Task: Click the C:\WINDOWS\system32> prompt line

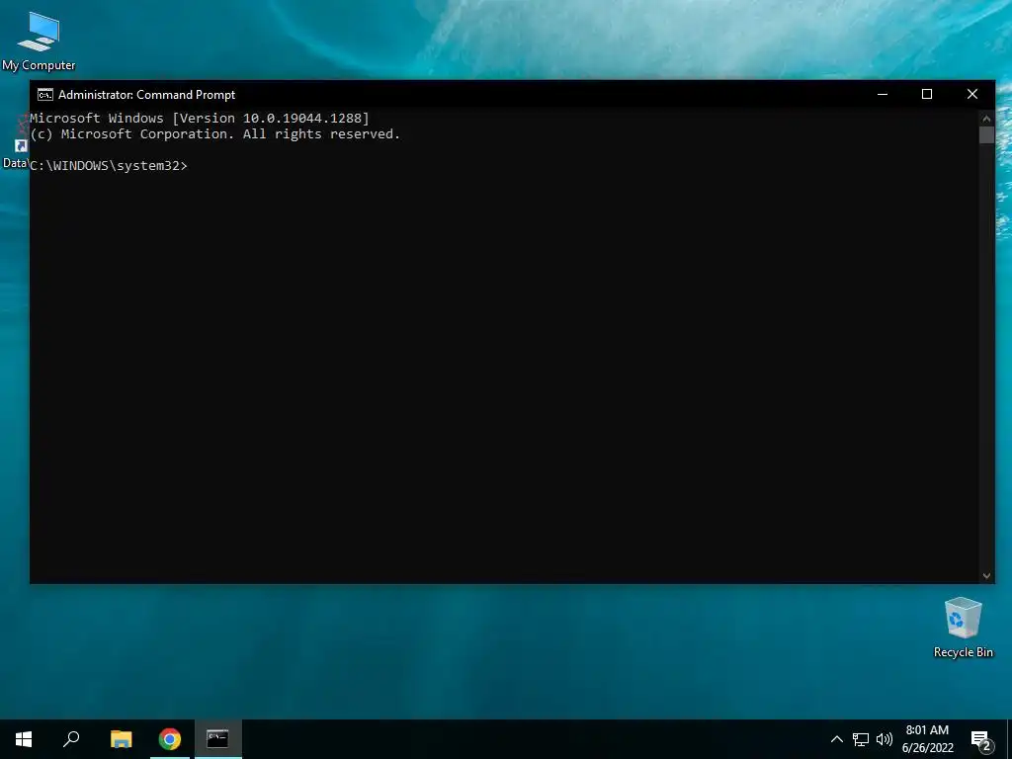Action: (x=109, y=166)
